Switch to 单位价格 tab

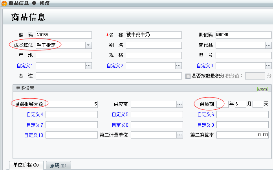click(26, 165)
